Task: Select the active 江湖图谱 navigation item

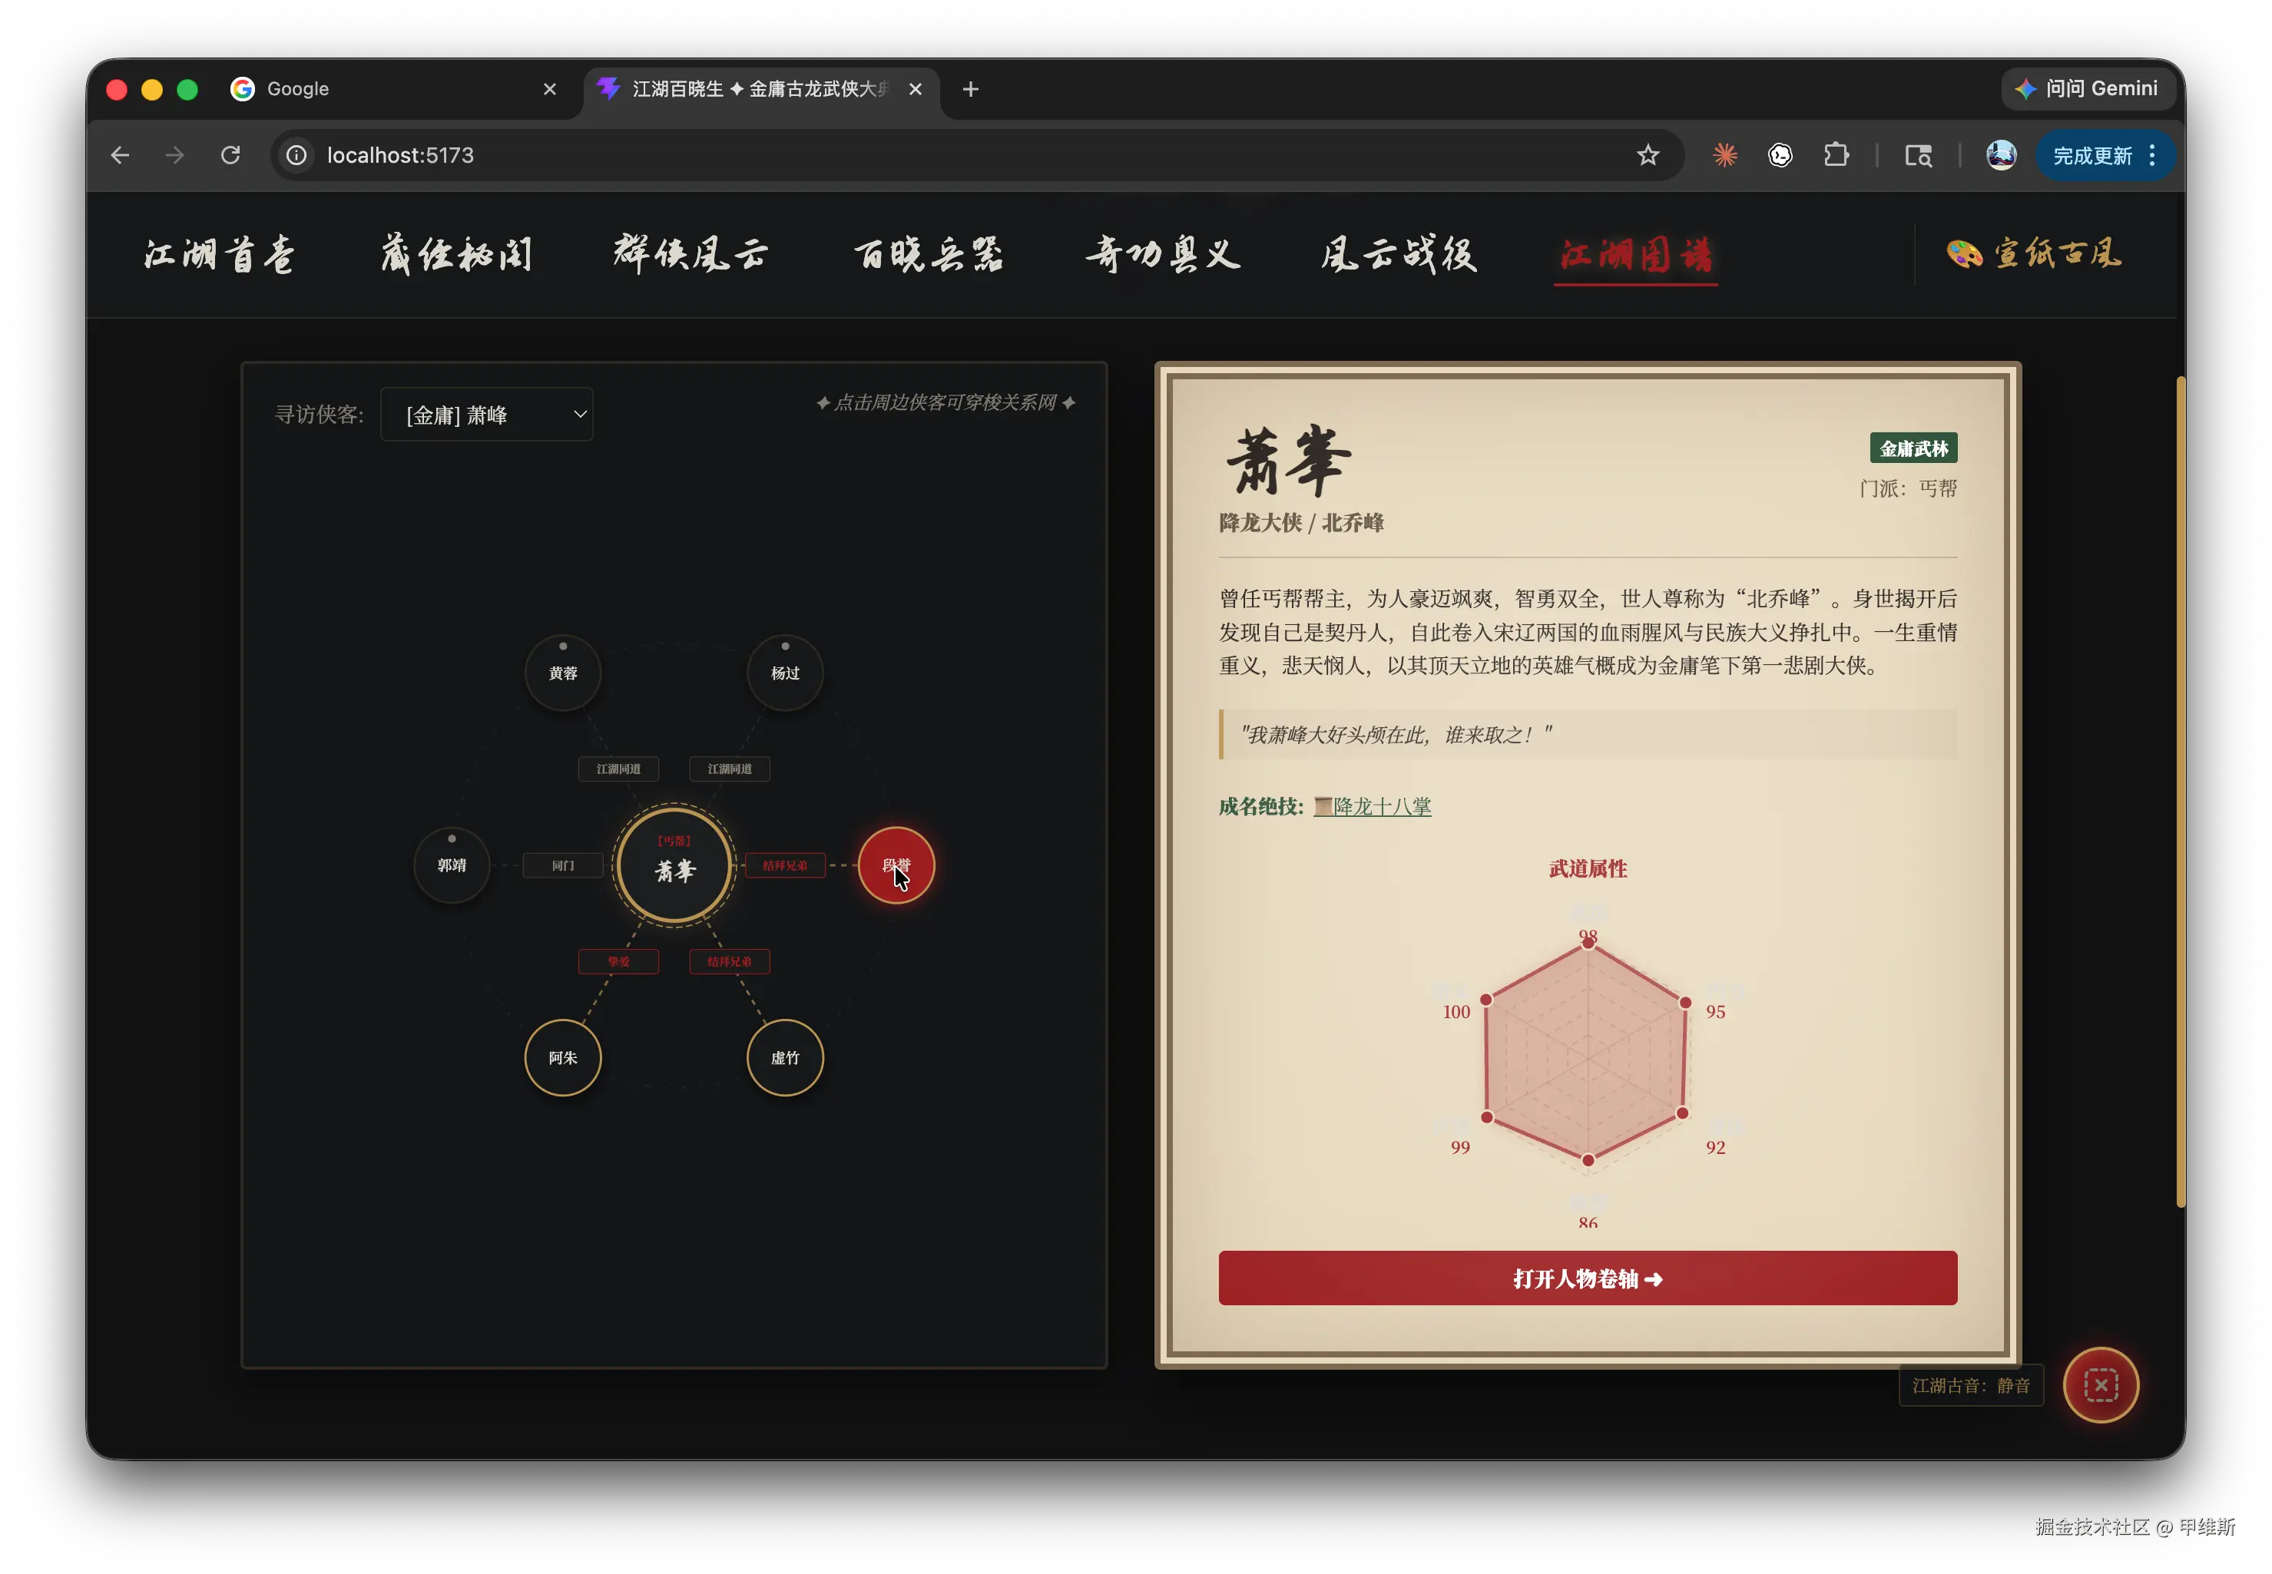Action: click(1636, 254)
